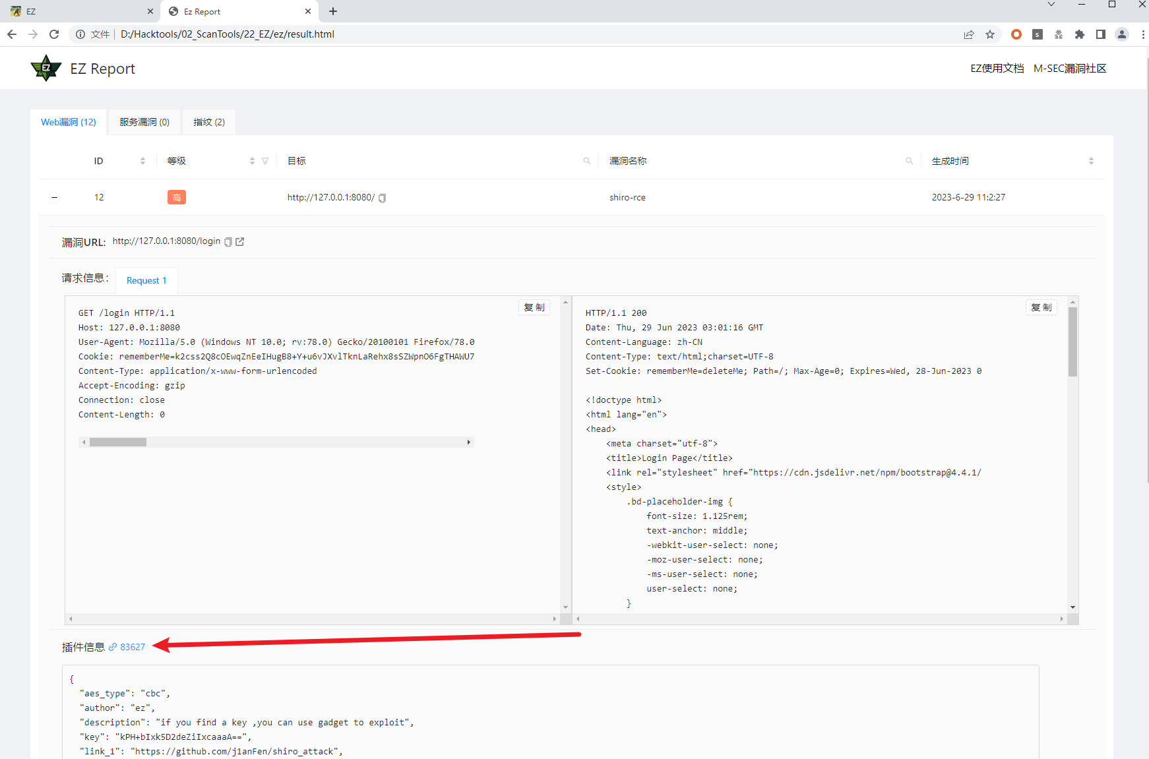
Task: Click the timestamp 2023-6-29 11:2:27
Action: tap(968, 197)
